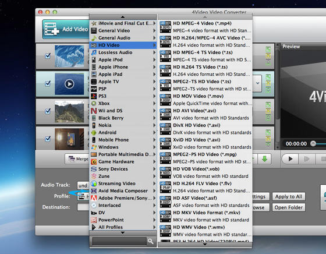Click the HD MOV Video format icon
The width and height of the screenshot is (326, 254).
[x=165, y=100]
